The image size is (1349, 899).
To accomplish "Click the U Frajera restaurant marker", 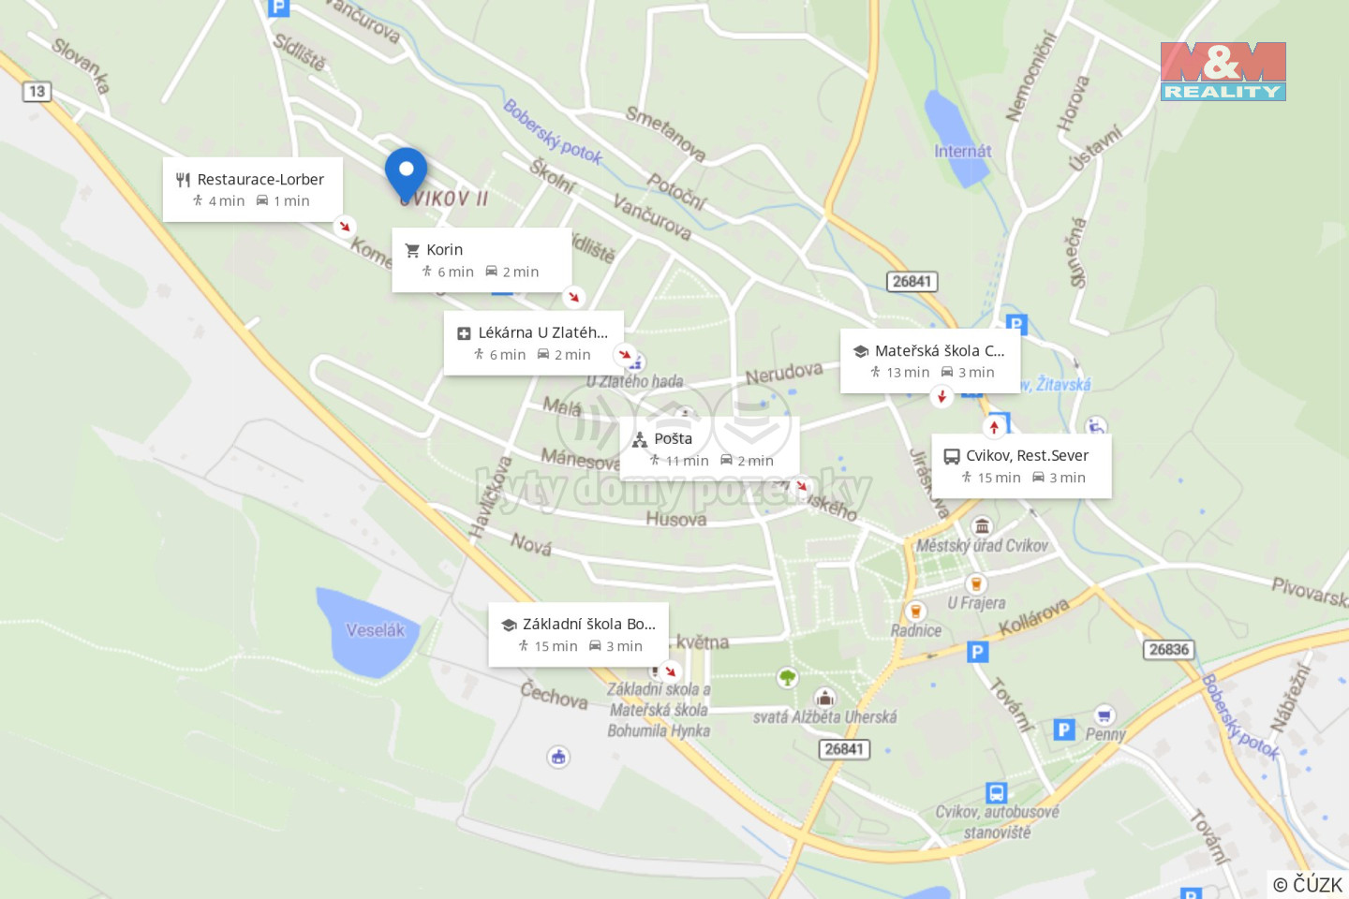I will click(x=976, y=583).
